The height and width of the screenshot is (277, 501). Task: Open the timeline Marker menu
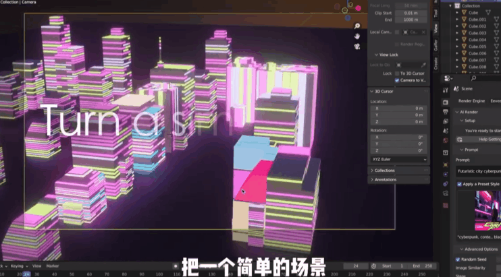(53, 266)
